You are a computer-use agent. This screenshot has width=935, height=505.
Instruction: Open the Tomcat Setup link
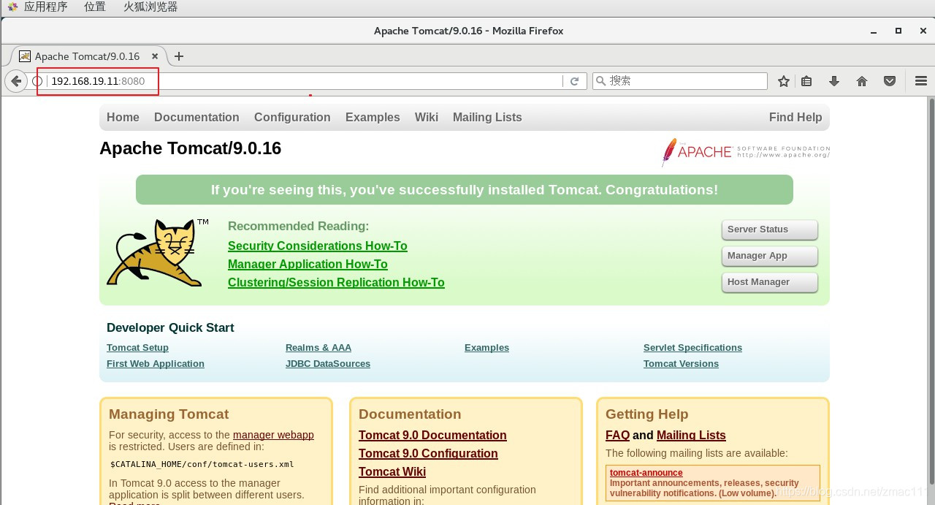(x=137, y=348)
